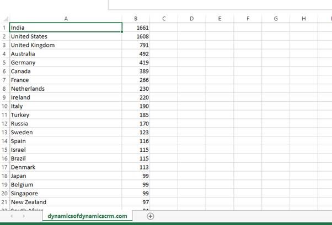Select column H header
This screenshot has width=332, height=225.
click(x=304, y=18)
